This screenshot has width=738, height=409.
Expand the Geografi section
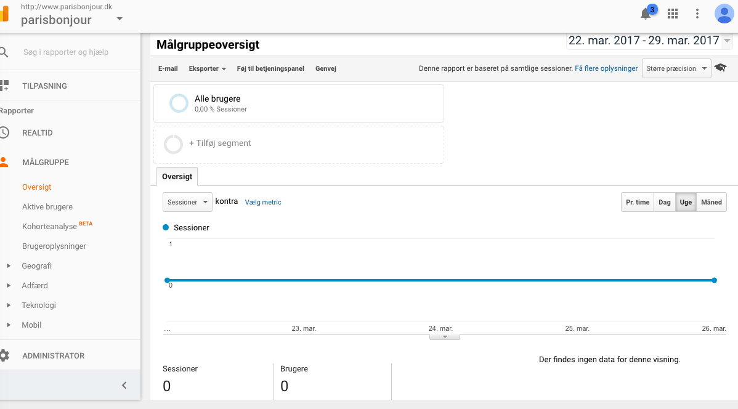(9, 266)
